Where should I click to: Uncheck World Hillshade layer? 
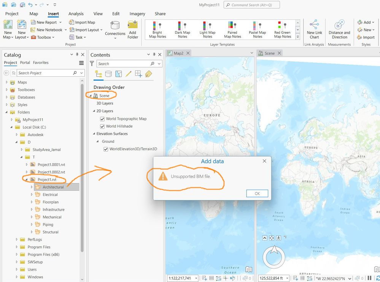point(102,126)
